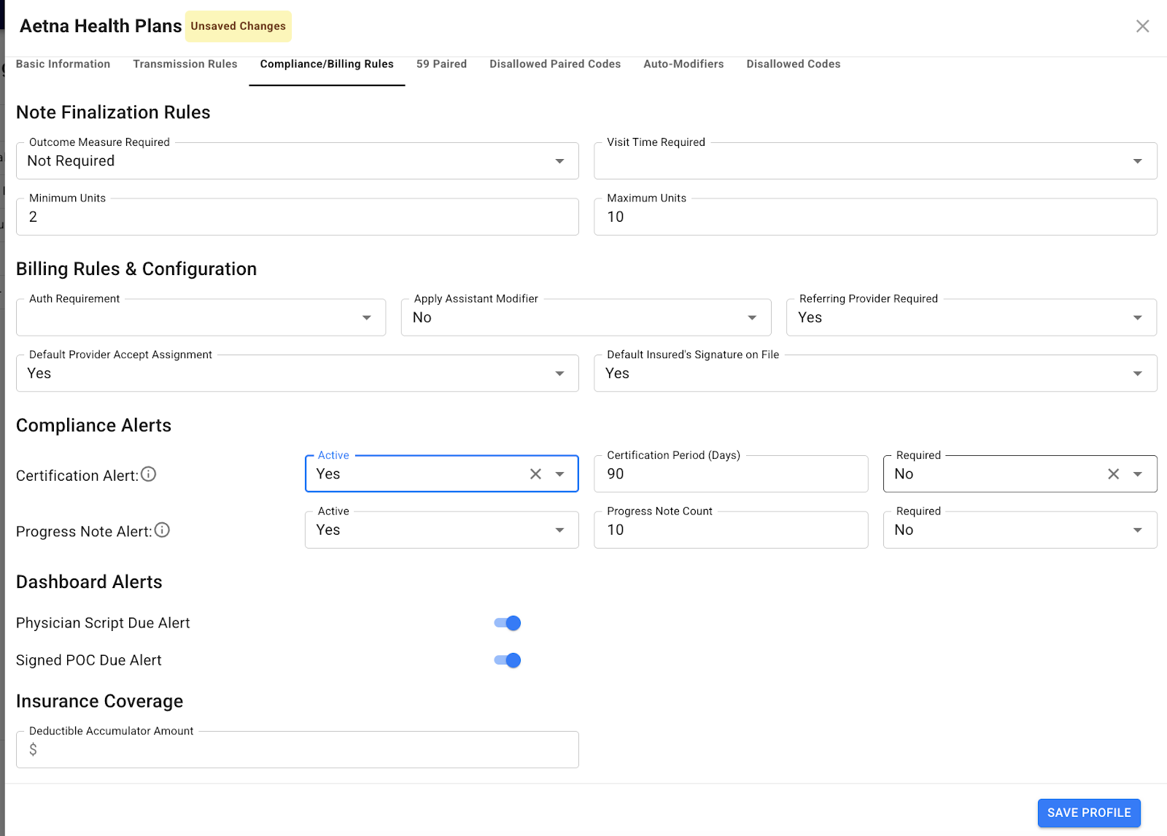Click the Signed POC Due Alert label
The image size is (1167, 836).
pos(89,660)
